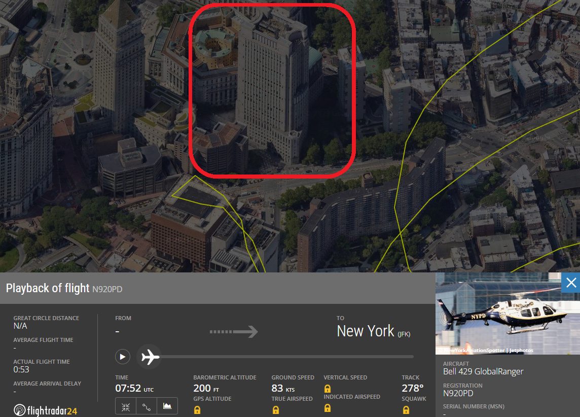Click the flightradar24 logo
Viewport: 580px width, 417px height.
[x=46, y=410]
